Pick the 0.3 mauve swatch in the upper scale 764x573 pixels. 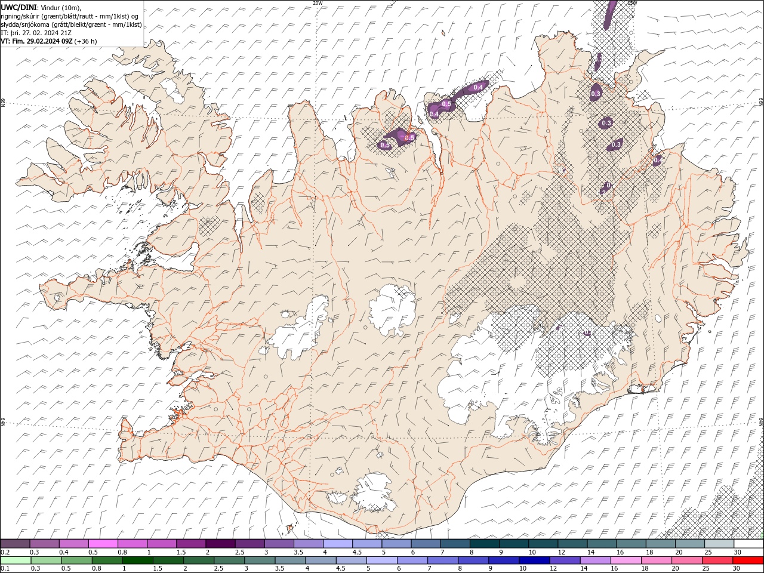tap(44, 544)
